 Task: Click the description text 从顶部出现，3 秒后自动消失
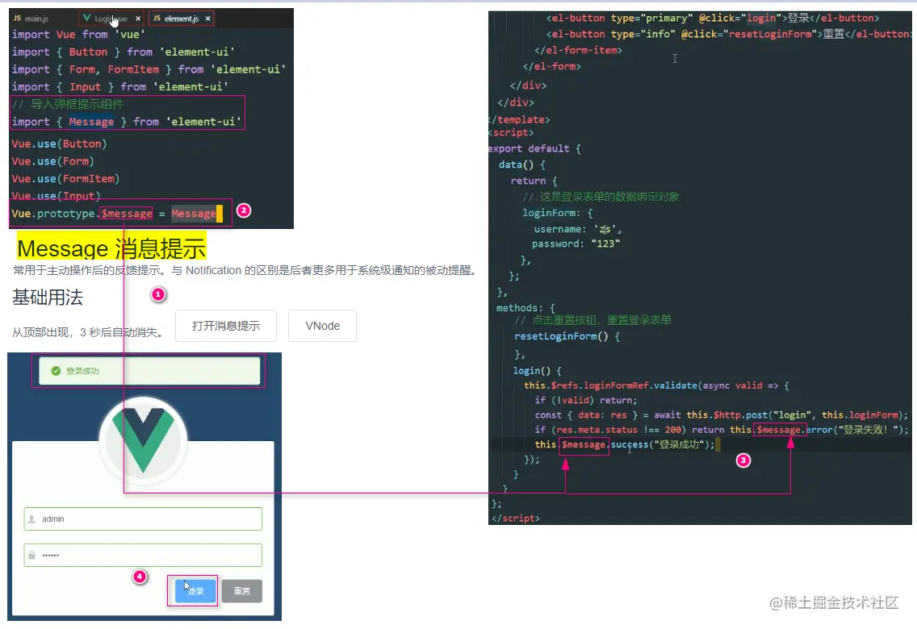tap(88, 332)
